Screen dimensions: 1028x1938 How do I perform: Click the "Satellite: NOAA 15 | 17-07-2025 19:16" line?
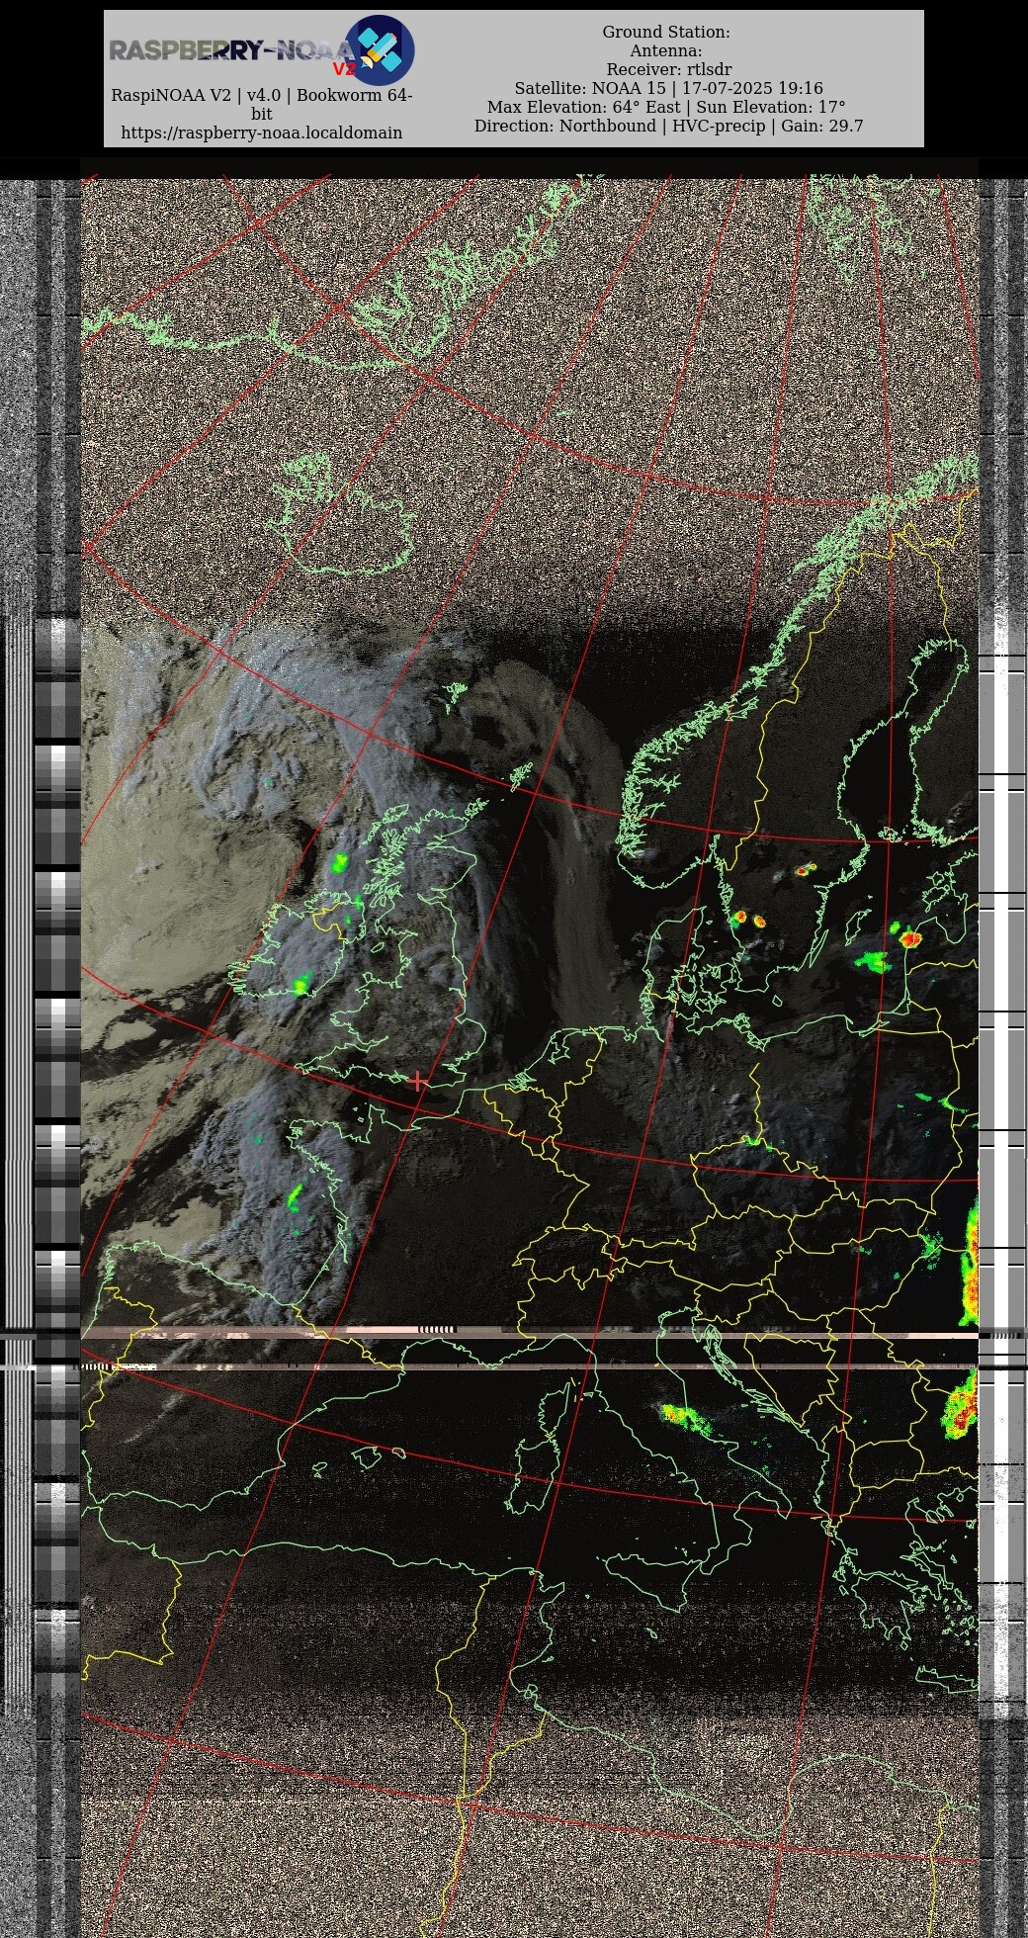click(x=669, y=89)
